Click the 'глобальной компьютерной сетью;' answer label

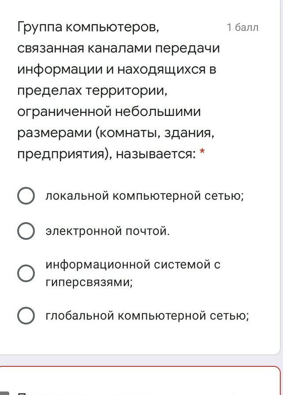coord(147,316)
